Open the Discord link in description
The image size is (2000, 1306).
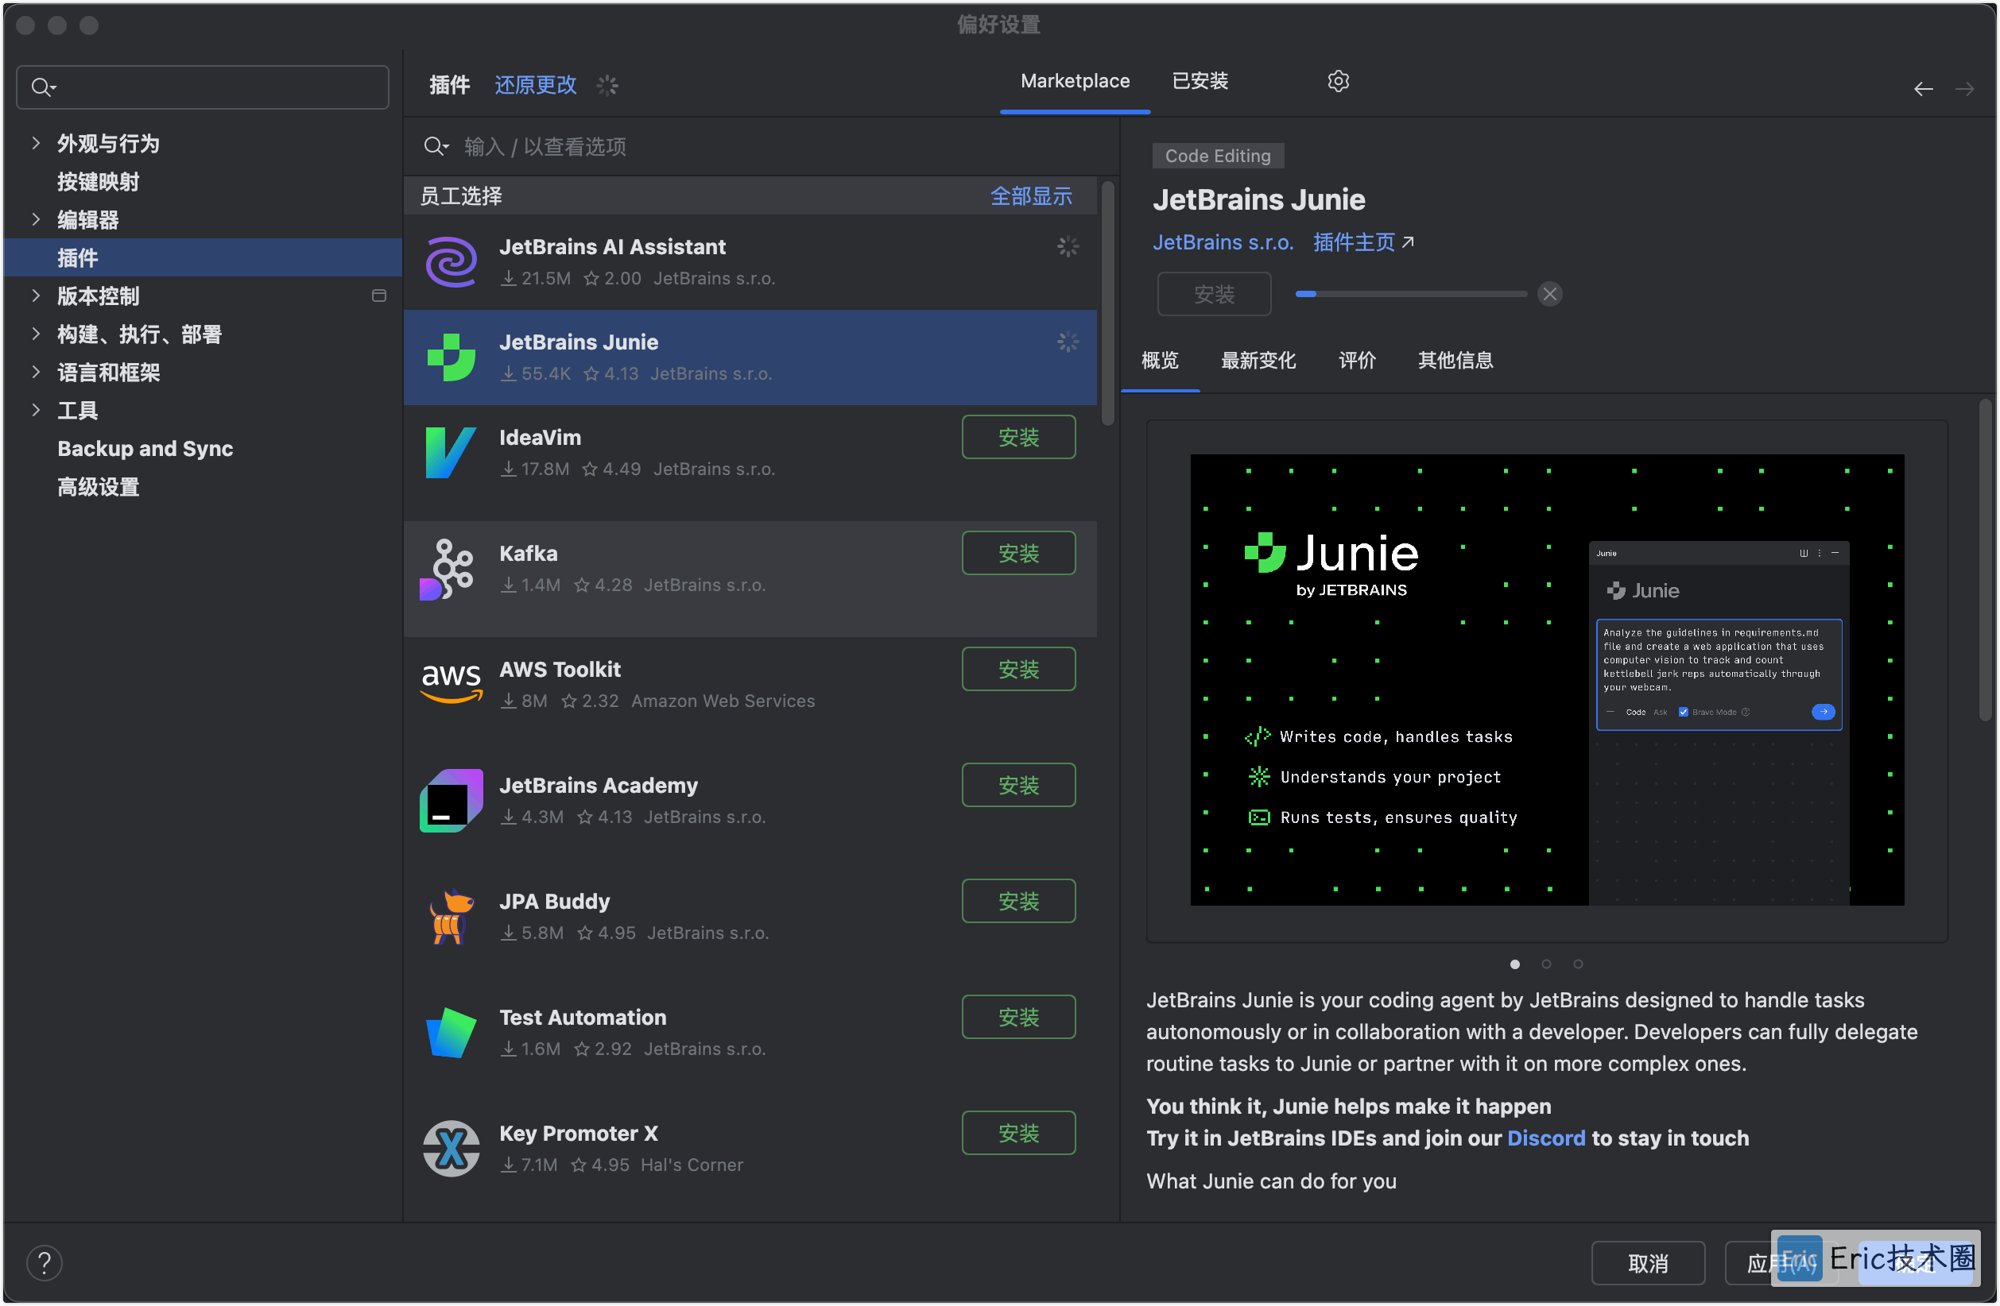[x=1545, y=1138]
